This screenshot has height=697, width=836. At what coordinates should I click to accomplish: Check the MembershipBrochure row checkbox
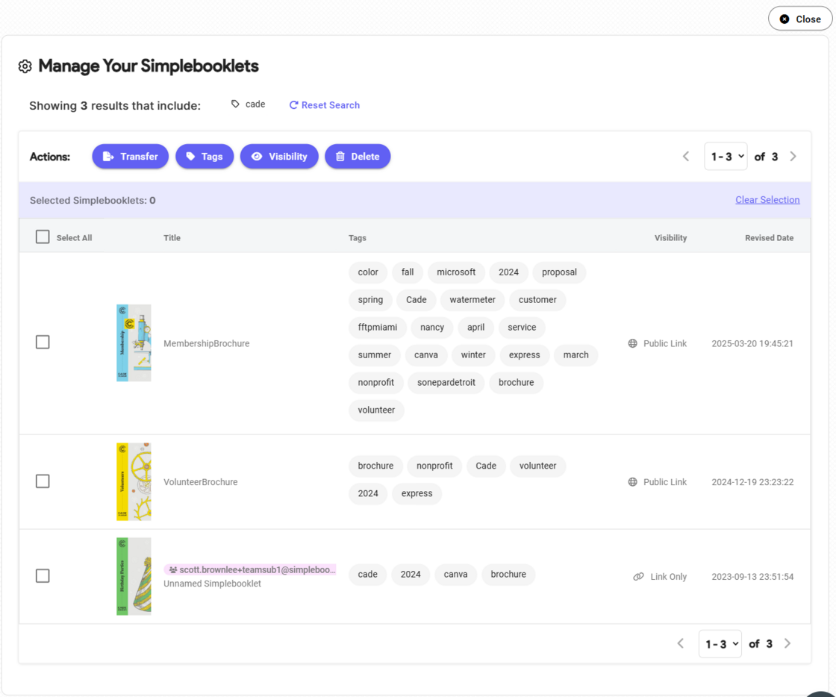click(x=43, y=342)
